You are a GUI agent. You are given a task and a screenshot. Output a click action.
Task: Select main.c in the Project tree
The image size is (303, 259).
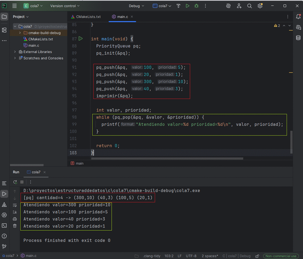coord(34,46)
